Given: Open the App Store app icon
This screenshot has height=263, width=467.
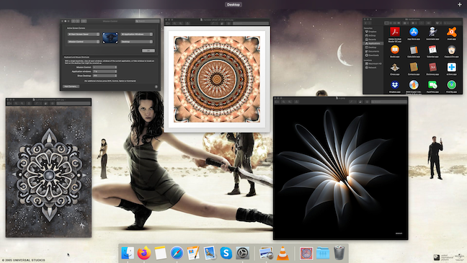Looking at the screenshot, I should tap(414, 32).
